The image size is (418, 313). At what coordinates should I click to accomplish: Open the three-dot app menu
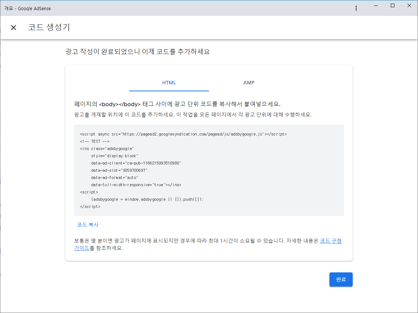pyautogui.click(x=356, y=8)
